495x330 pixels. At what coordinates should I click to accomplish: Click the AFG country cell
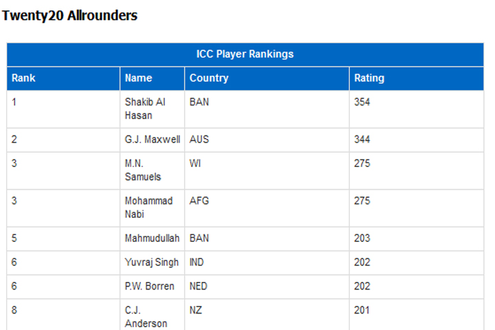267,208
